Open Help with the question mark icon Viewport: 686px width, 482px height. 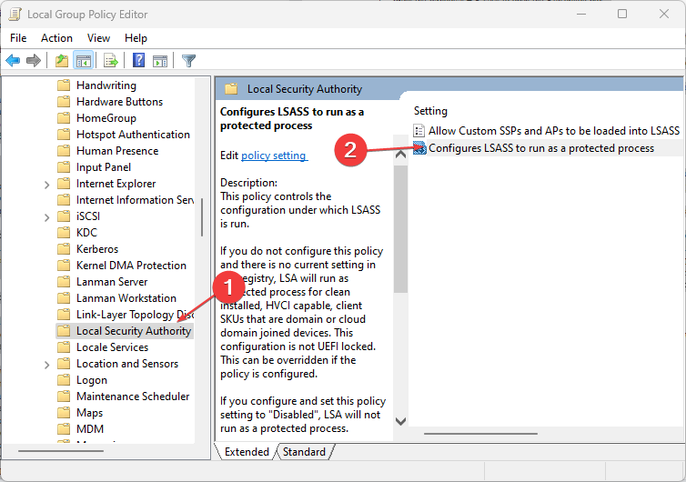tap(138, 60)
